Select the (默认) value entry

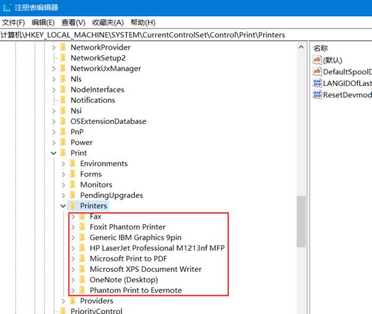point(332,60)
